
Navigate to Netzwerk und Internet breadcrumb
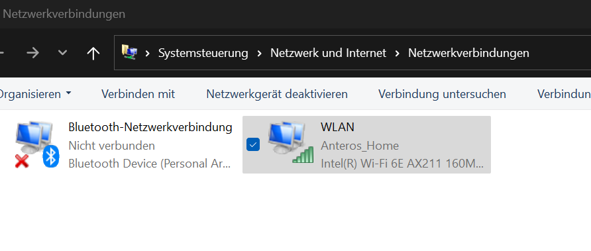point(328,53)
